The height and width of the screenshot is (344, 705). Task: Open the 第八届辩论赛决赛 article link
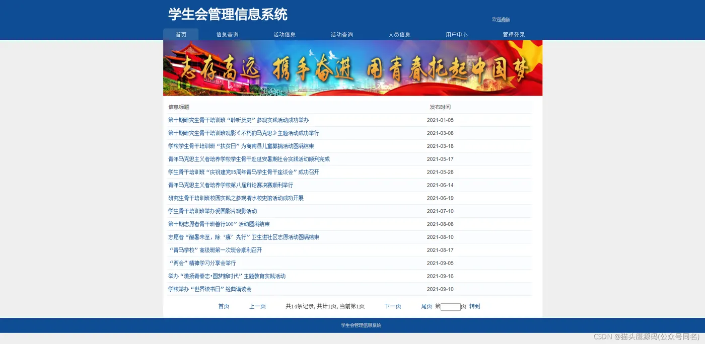point(231,185)
